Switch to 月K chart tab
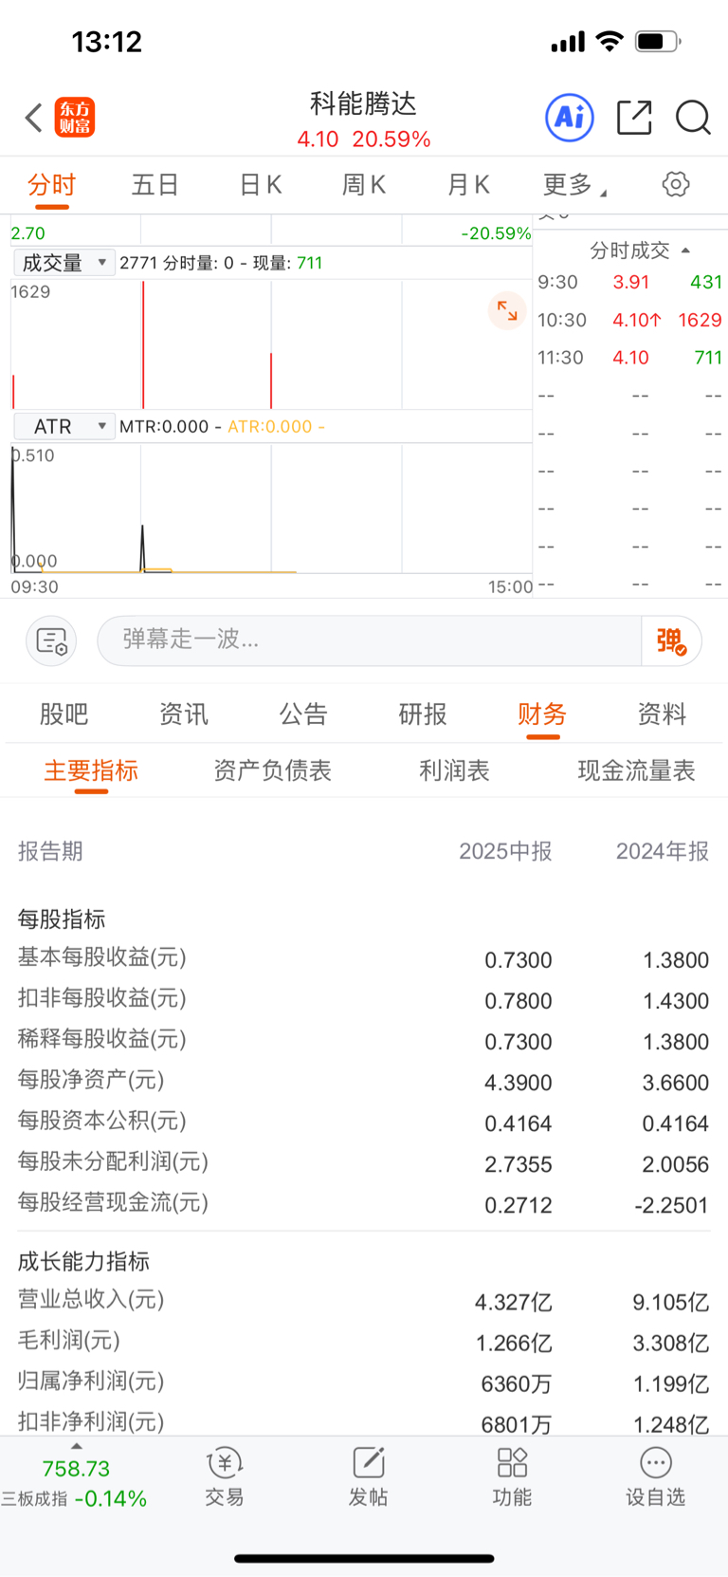 pyautogui.click(x=468, y=185)
